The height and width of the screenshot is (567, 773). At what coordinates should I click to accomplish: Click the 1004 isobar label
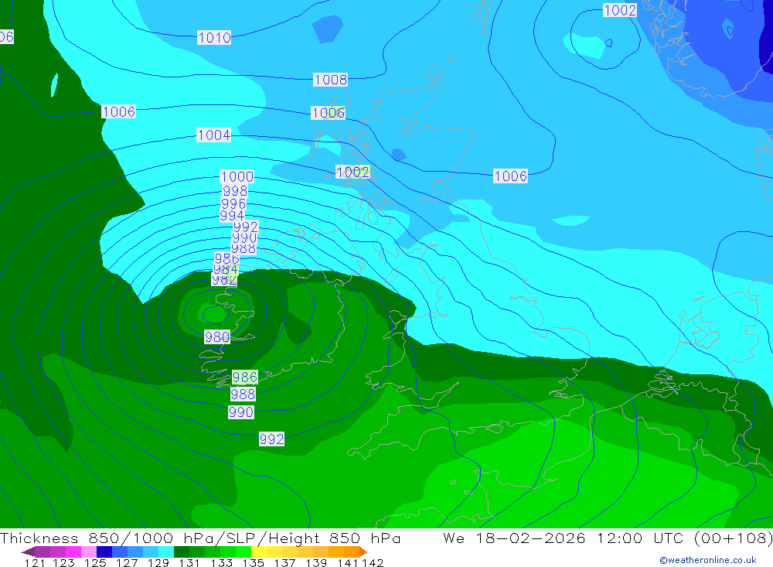pyautogui.click(x=213, y=135)
